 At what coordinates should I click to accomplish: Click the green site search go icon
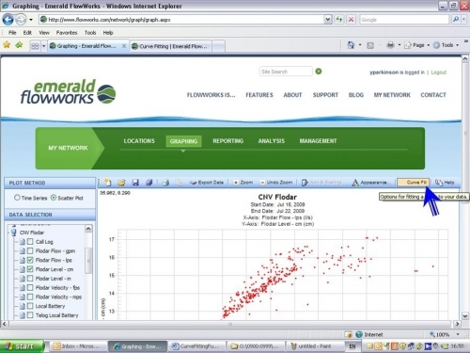coord(319,72)
